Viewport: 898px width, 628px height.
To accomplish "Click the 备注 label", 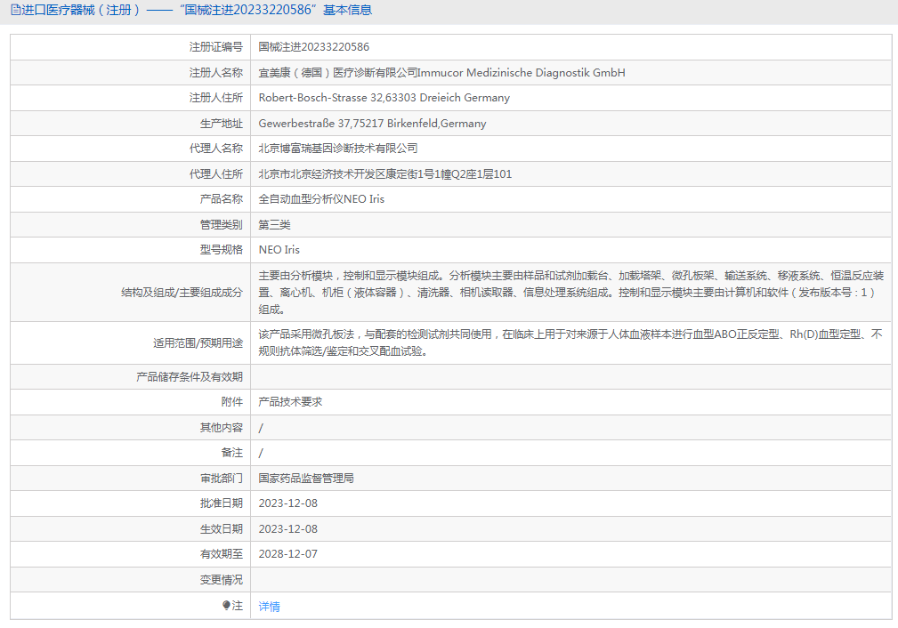I will point(232,453).
